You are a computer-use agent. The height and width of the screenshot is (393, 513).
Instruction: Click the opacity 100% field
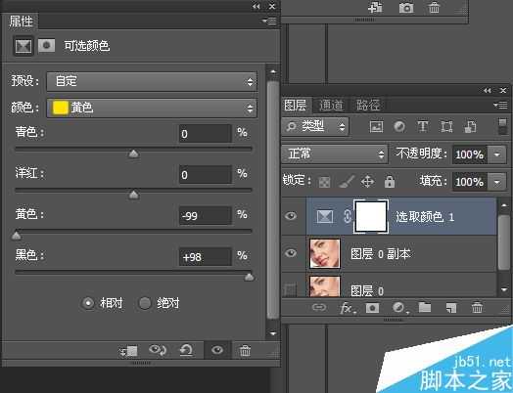point(470,154)
